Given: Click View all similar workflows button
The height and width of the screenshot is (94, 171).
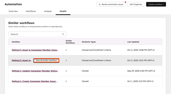Looking at the screenshot, I should 46,61.
